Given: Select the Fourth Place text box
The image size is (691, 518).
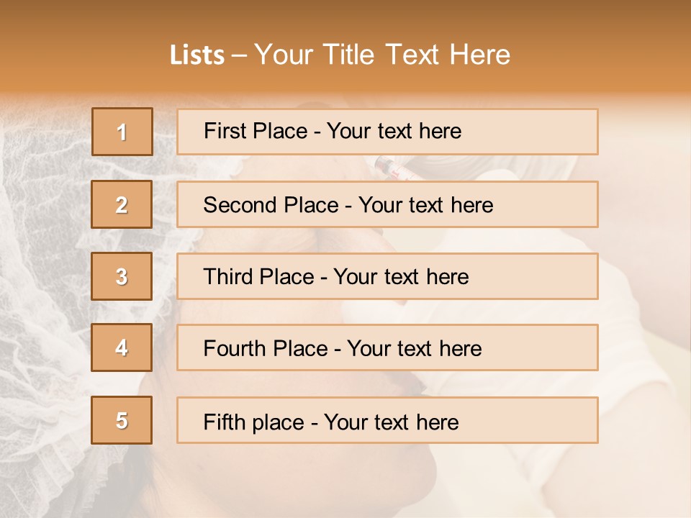Looking at the screenshot, I should [387, 347].
